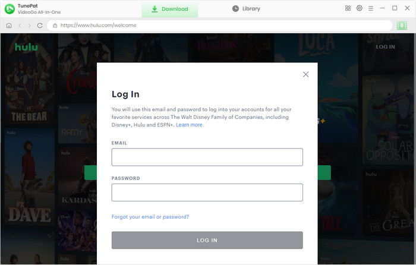The height and width of the screenshot is (265, 416).
Task: Click Forgot your email or password
Action: tap(150, 217)
